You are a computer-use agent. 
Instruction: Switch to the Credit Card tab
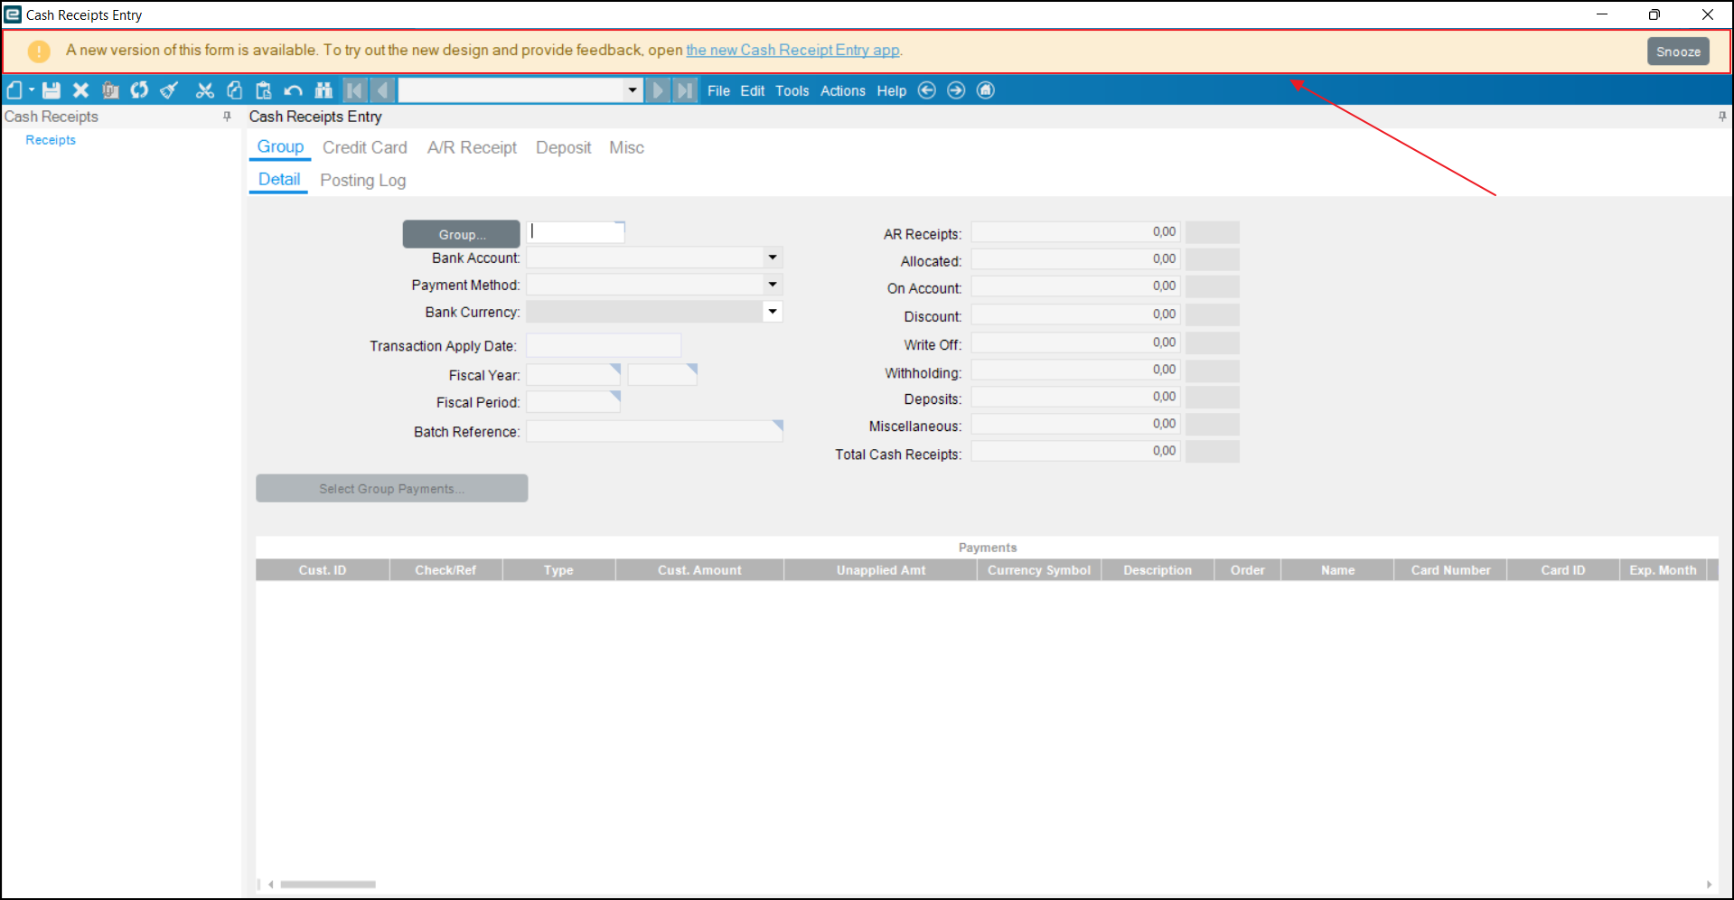[x=365, y=147]
